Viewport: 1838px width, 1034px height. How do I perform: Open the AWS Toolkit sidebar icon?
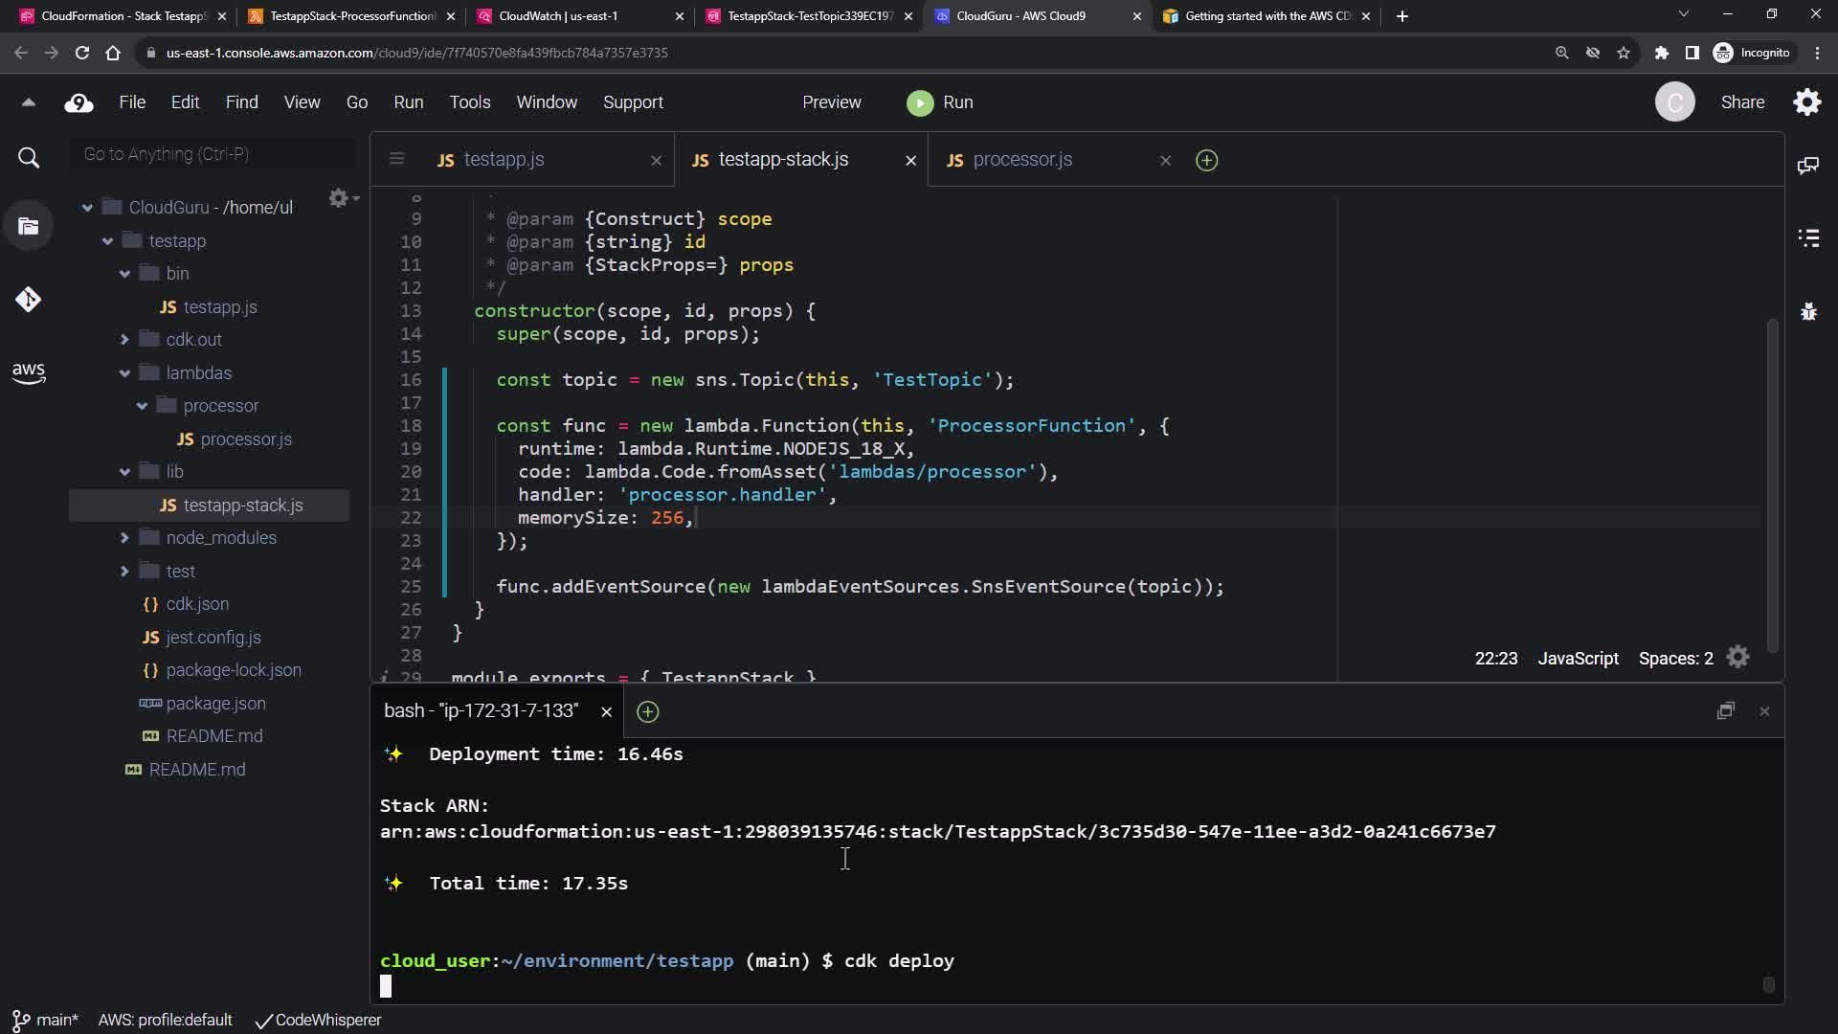click(x=29, y=372)
